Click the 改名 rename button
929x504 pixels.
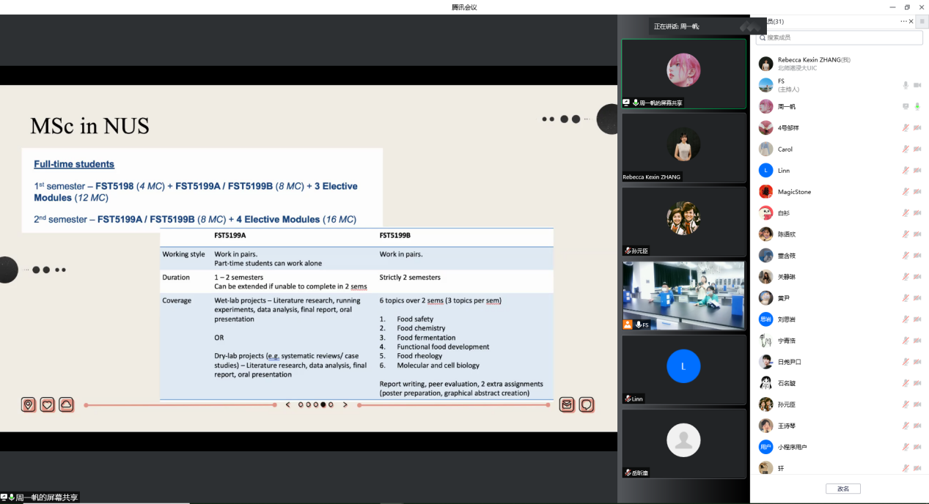click(842, 489)
